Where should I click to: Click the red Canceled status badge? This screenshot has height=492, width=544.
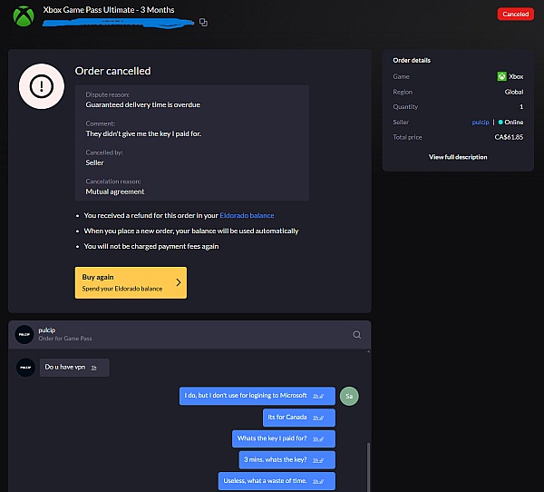pos(515,15)
